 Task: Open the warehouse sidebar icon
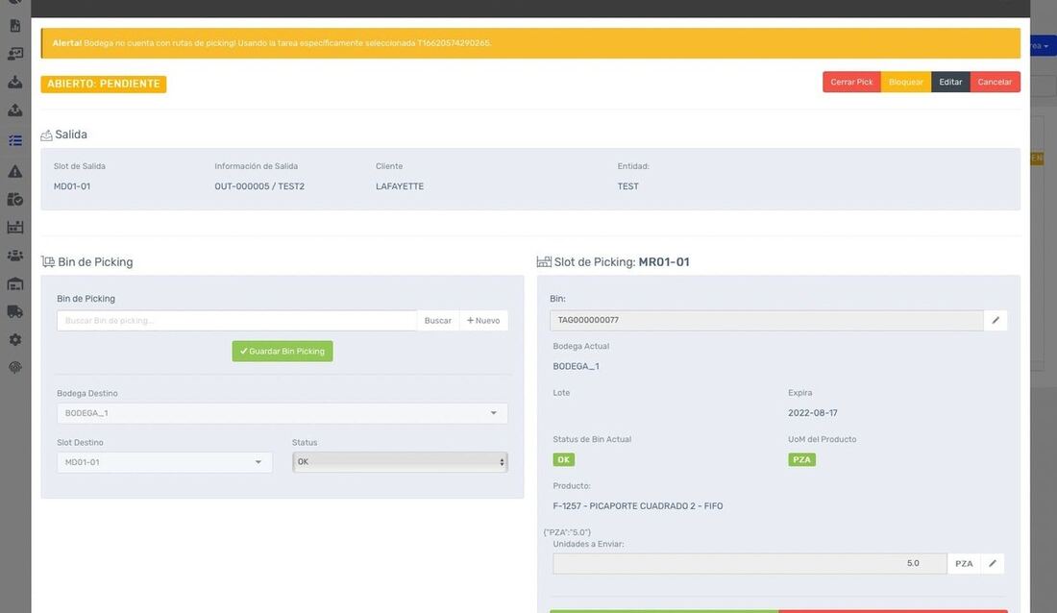pos(14,283)
